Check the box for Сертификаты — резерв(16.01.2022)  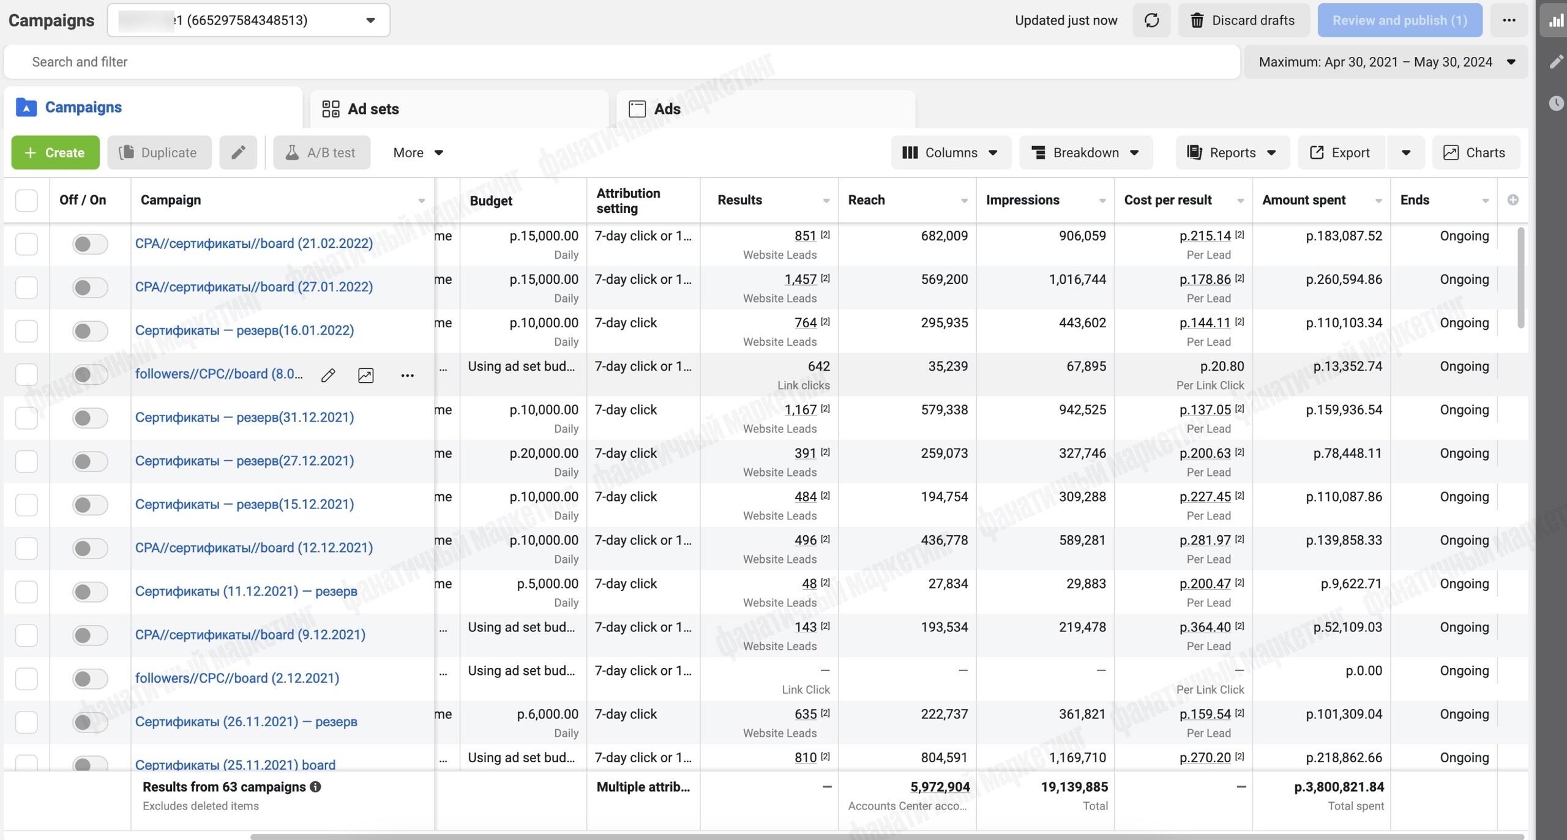click(x=26, y=330)
